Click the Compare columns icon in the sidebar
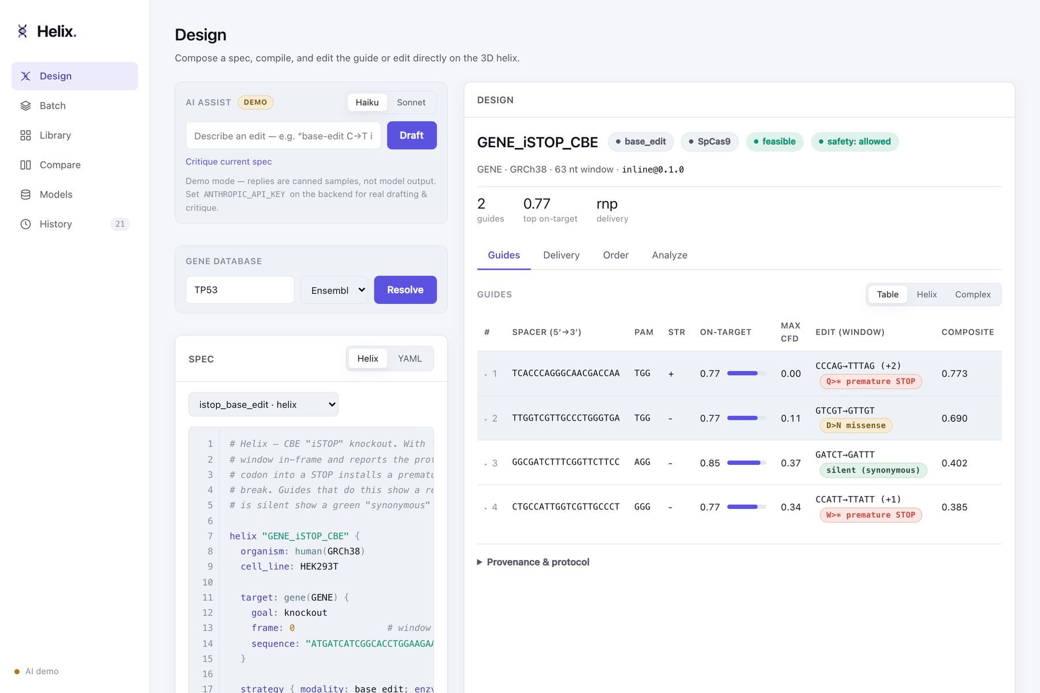Image resolution: width=1040 pixels, height=693 pixels. point(25,165)
